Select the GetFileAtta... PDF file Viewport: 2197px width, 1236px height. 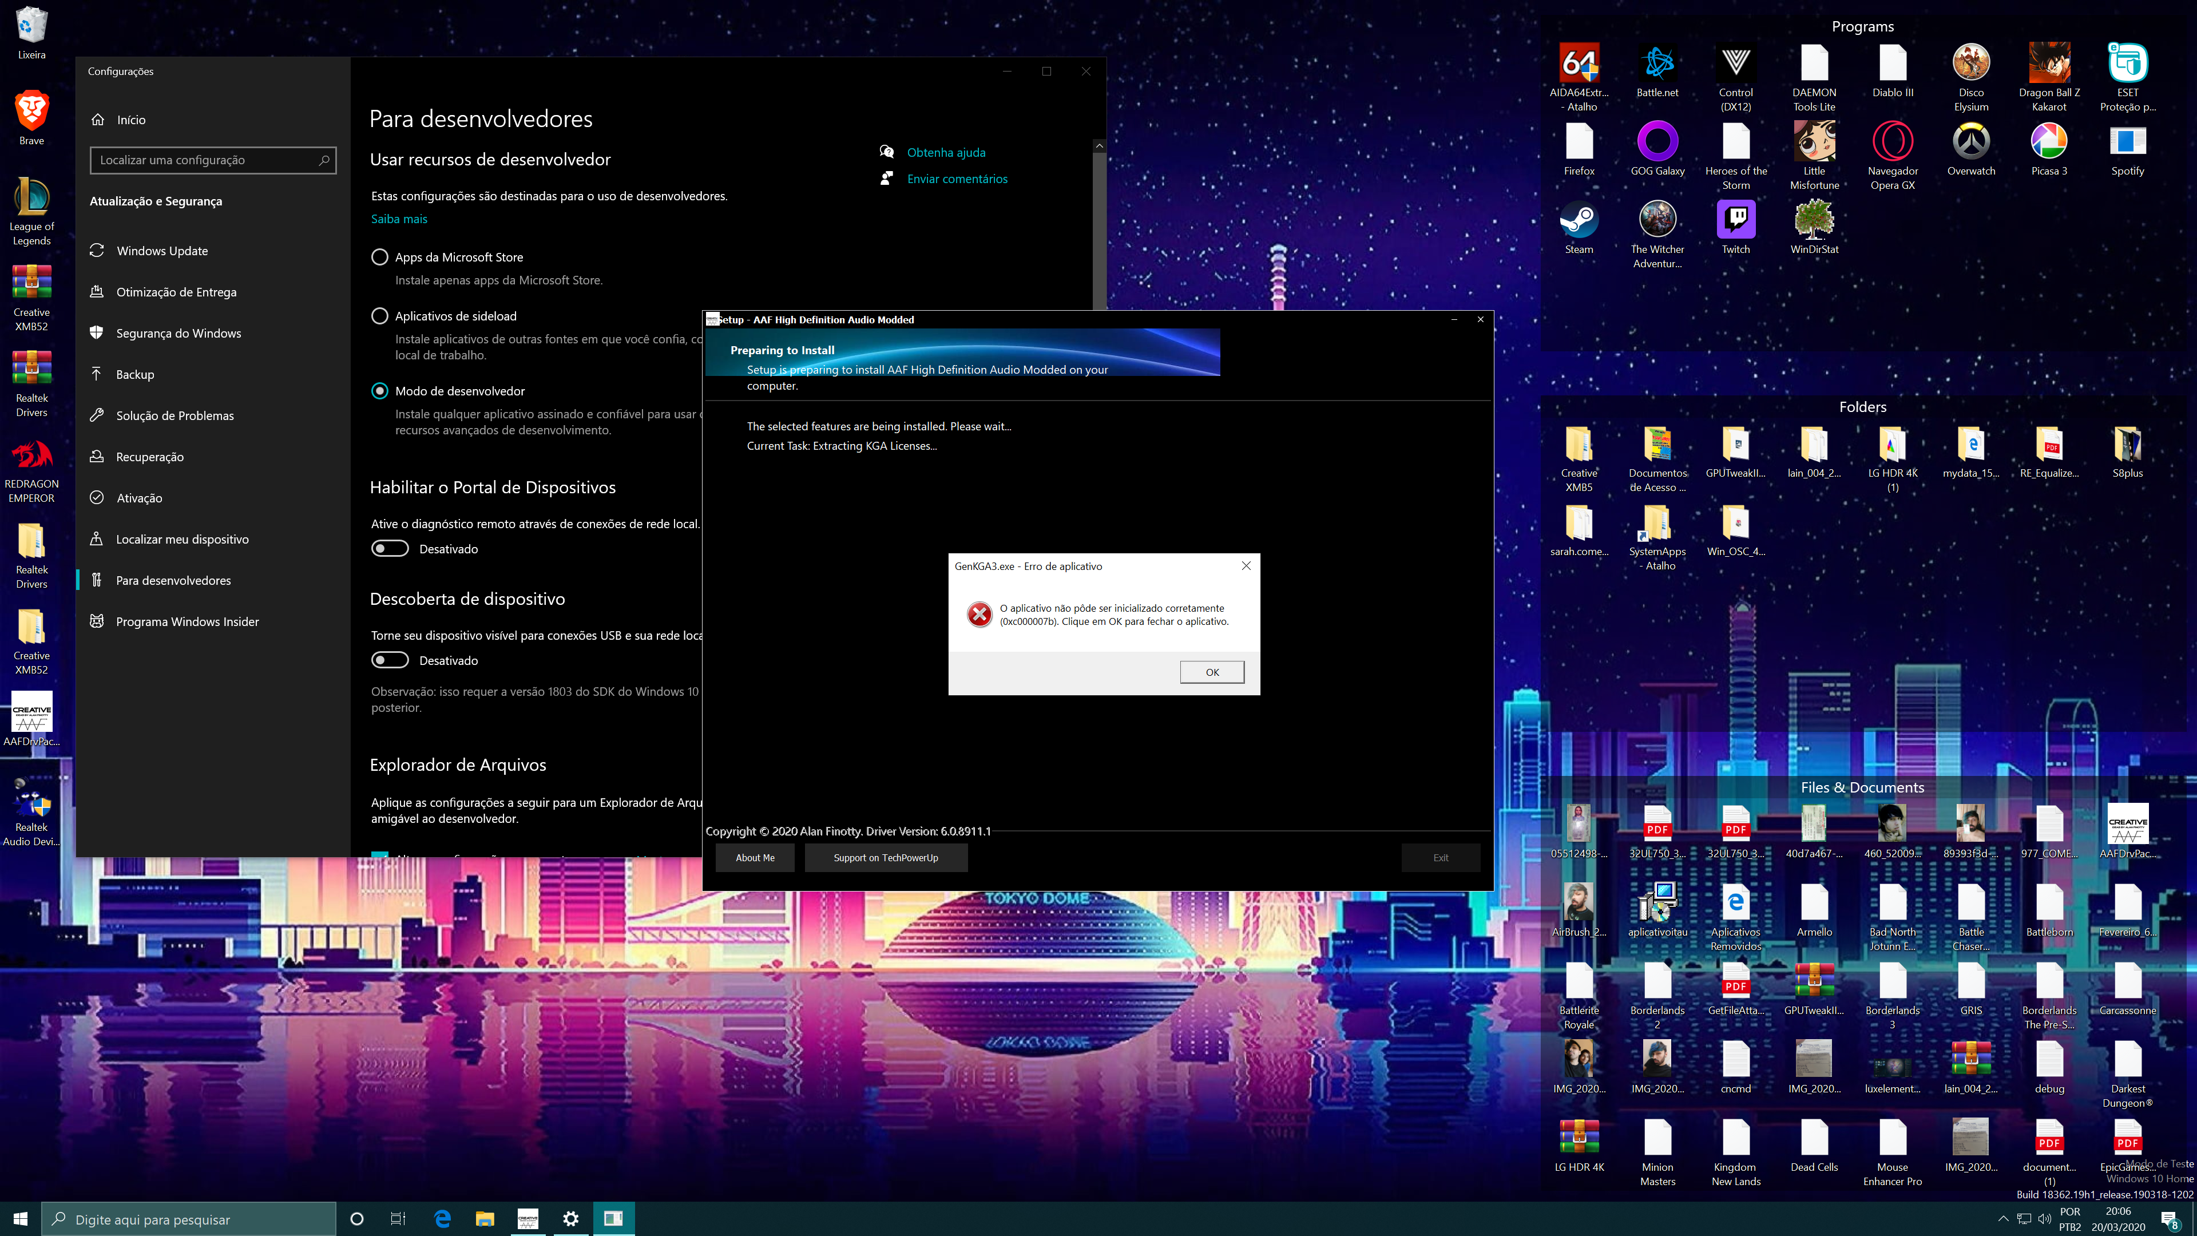1736,989
